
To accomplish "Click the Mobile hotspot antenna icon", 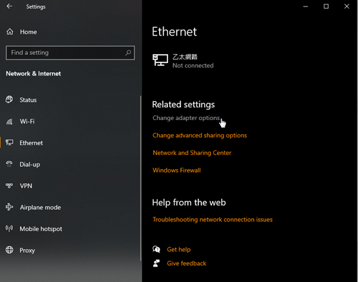I will click(x=9, y=228).
